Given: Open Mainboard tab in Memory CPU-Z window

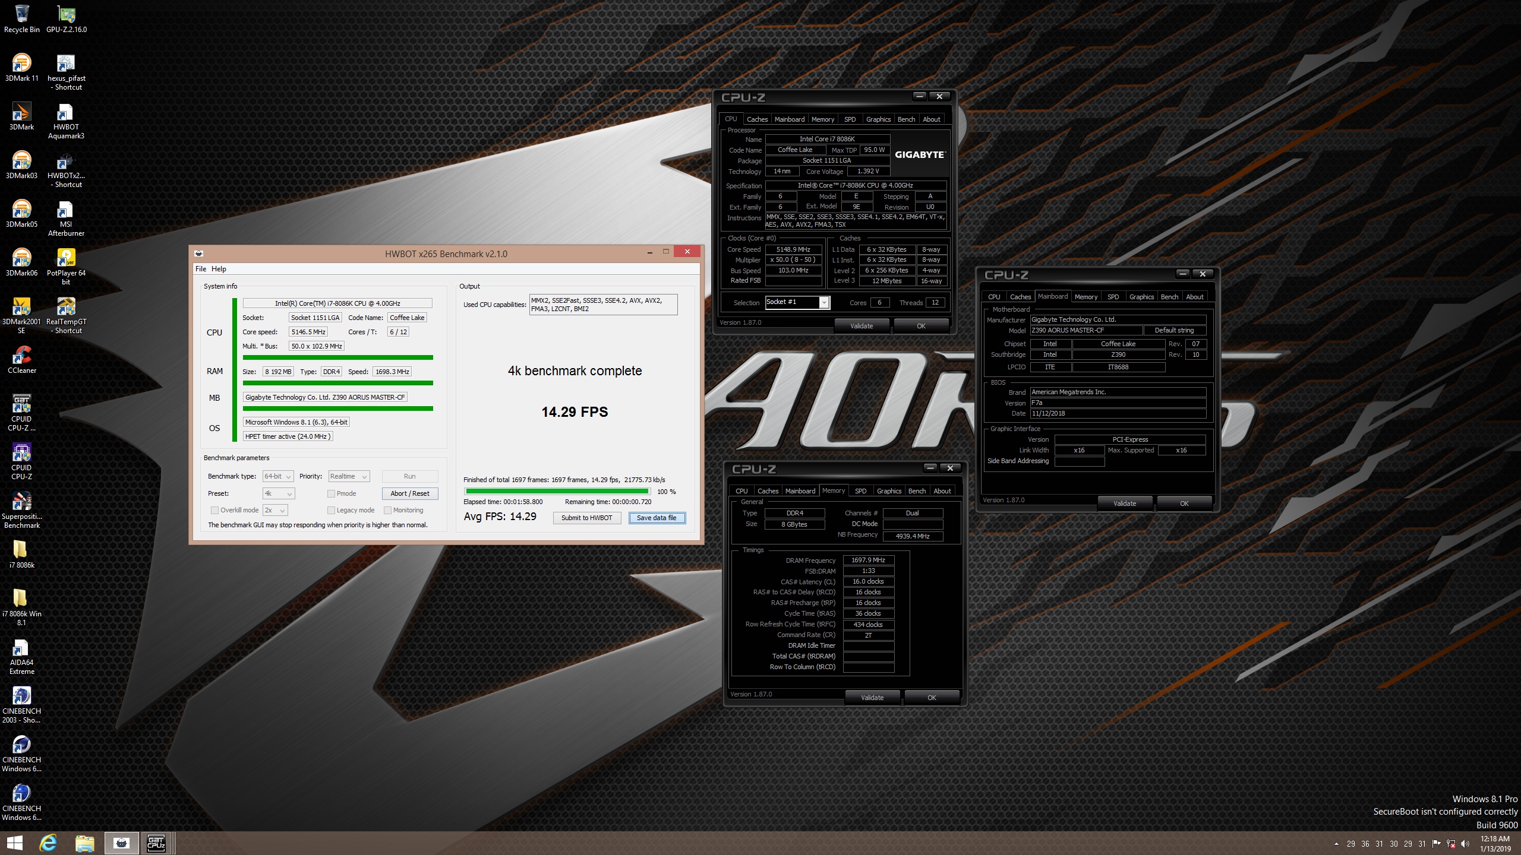Looking at the screenshot, I should coord(800,491).
